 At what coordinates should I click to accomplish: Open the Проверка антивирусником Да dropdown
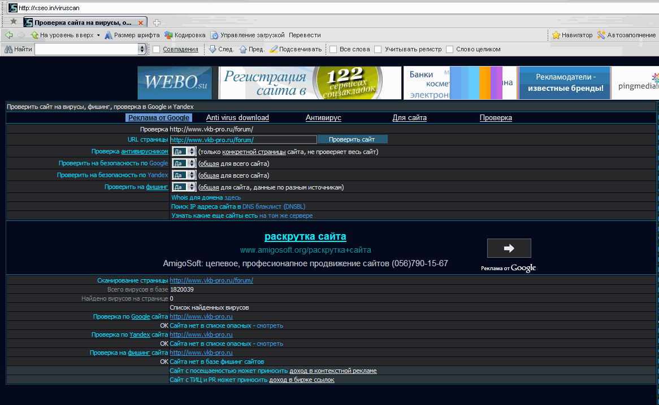(184, 151)
